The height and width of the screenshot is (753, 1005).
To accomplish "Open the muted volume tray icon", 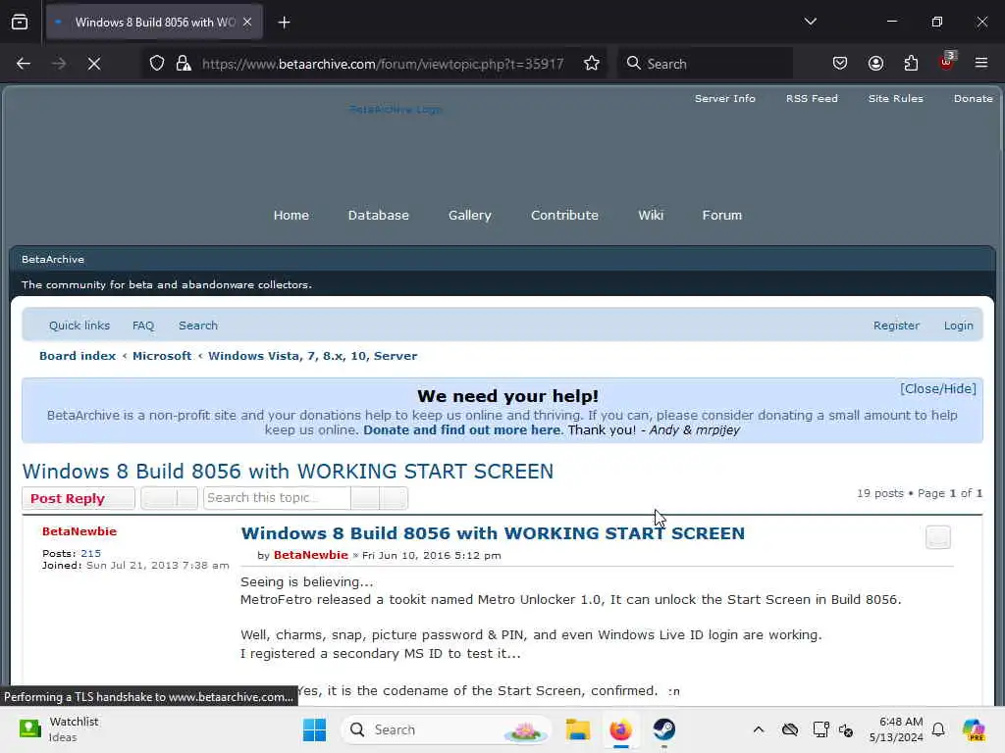I will click(845, 729).
